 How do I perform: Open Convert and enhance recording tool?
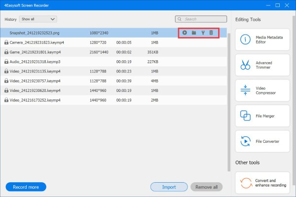point(262,183)
